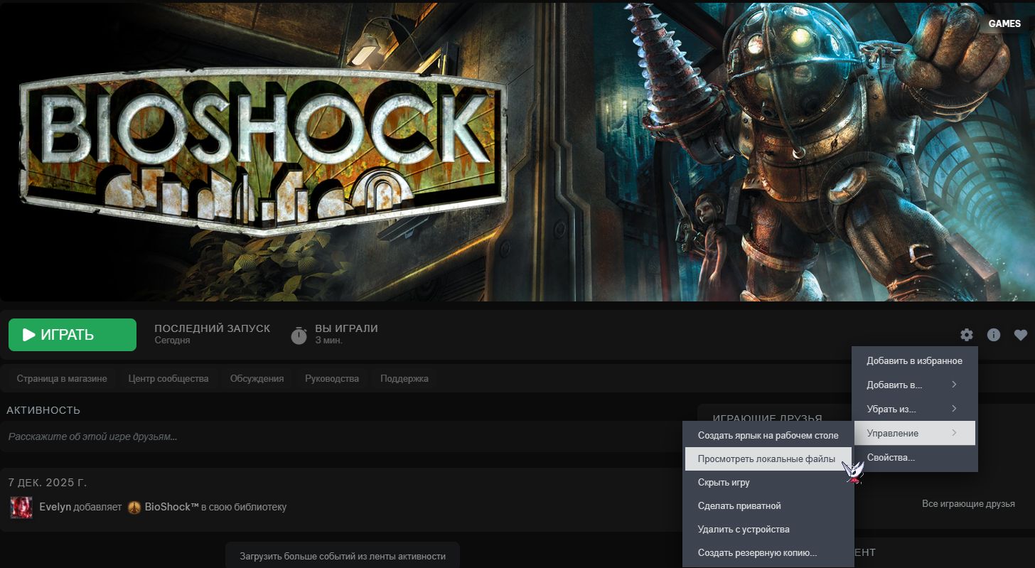This screenshot has height=568, width=1035.
Task: Click the 7 ДЕК. 2025 Г. date heading
Action: pos(46,483)
